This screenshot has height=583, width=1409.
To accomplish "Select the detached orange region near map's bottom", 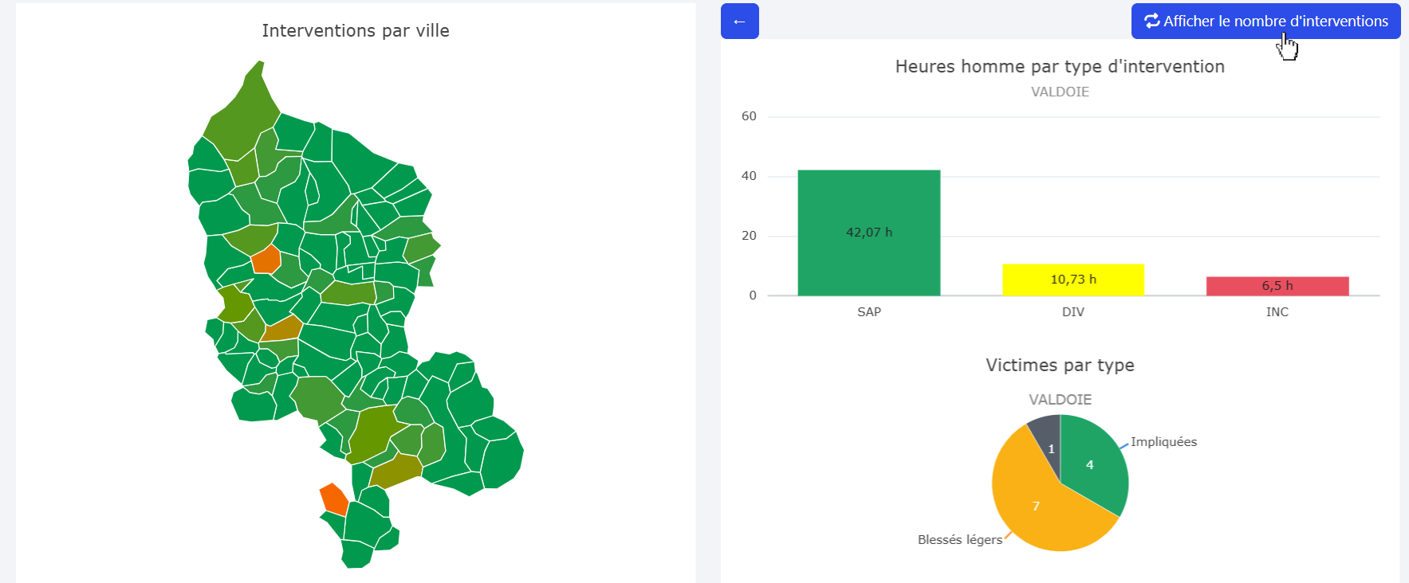I will [x=334, y=499].
